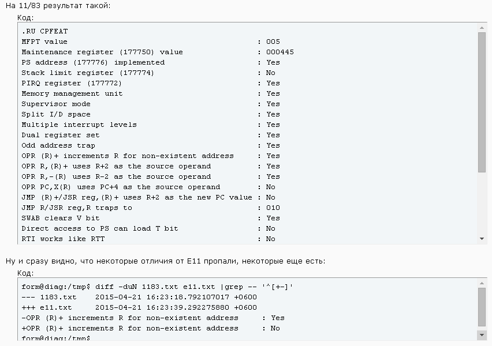Click the diff output box's scroll-down arrow
The image size is (492, 346).
(483, 335)
